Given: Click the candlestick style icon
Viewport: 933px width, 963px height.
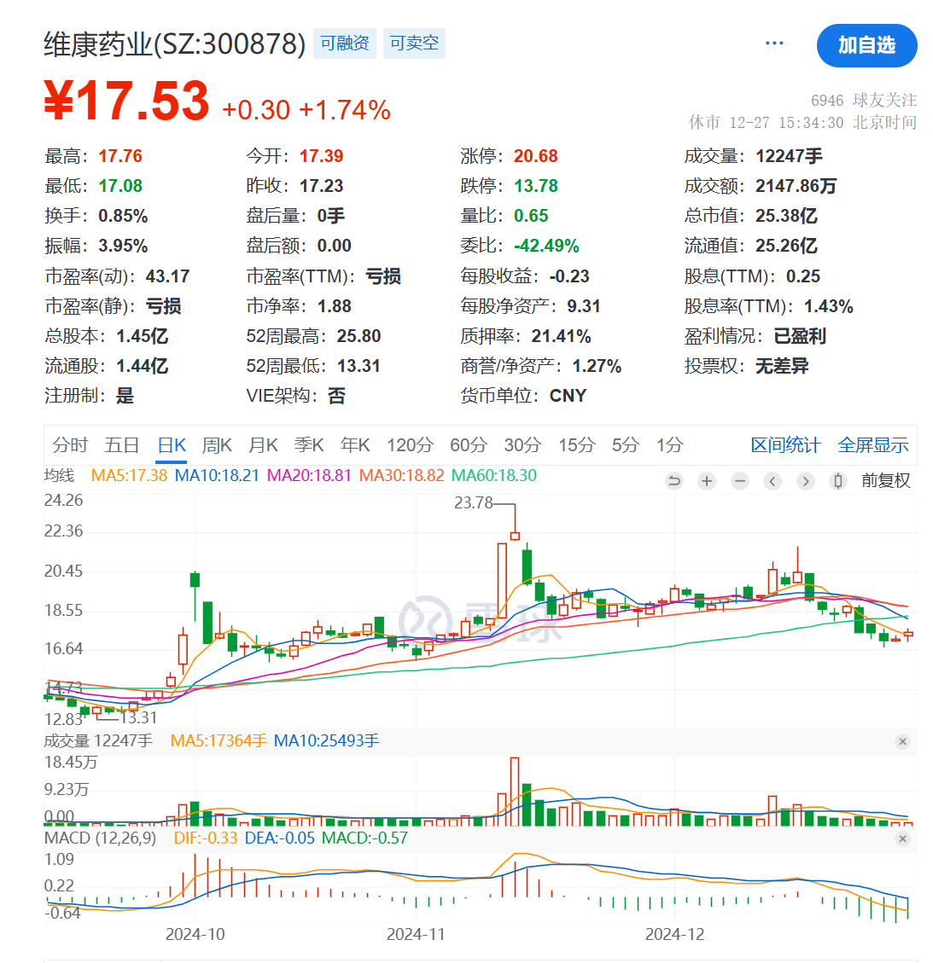Looking at the screenshot, I should click(837, 481).
